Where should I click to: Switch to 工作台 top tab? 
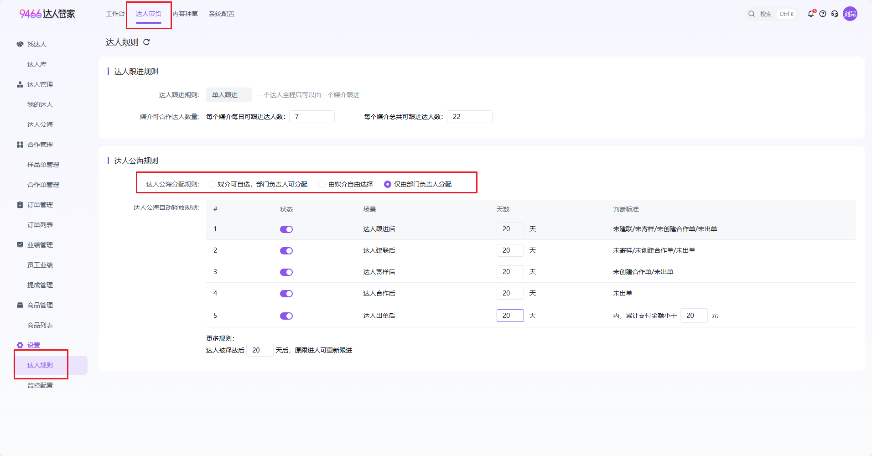[115, 14]
